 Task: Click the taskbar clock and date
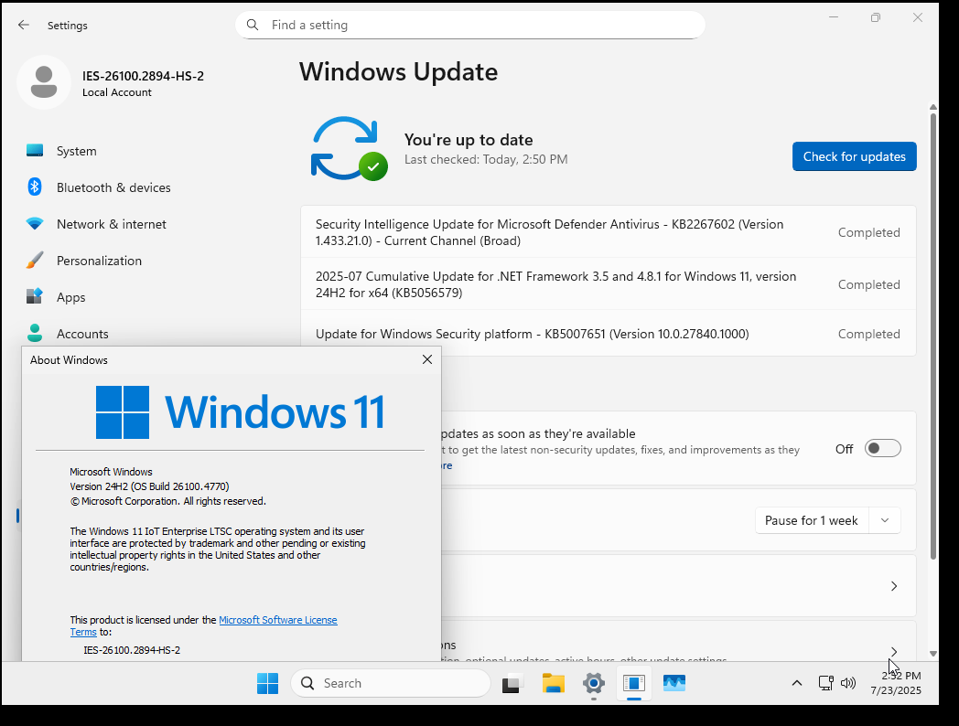pyautogui.click(x=896, y=683)
